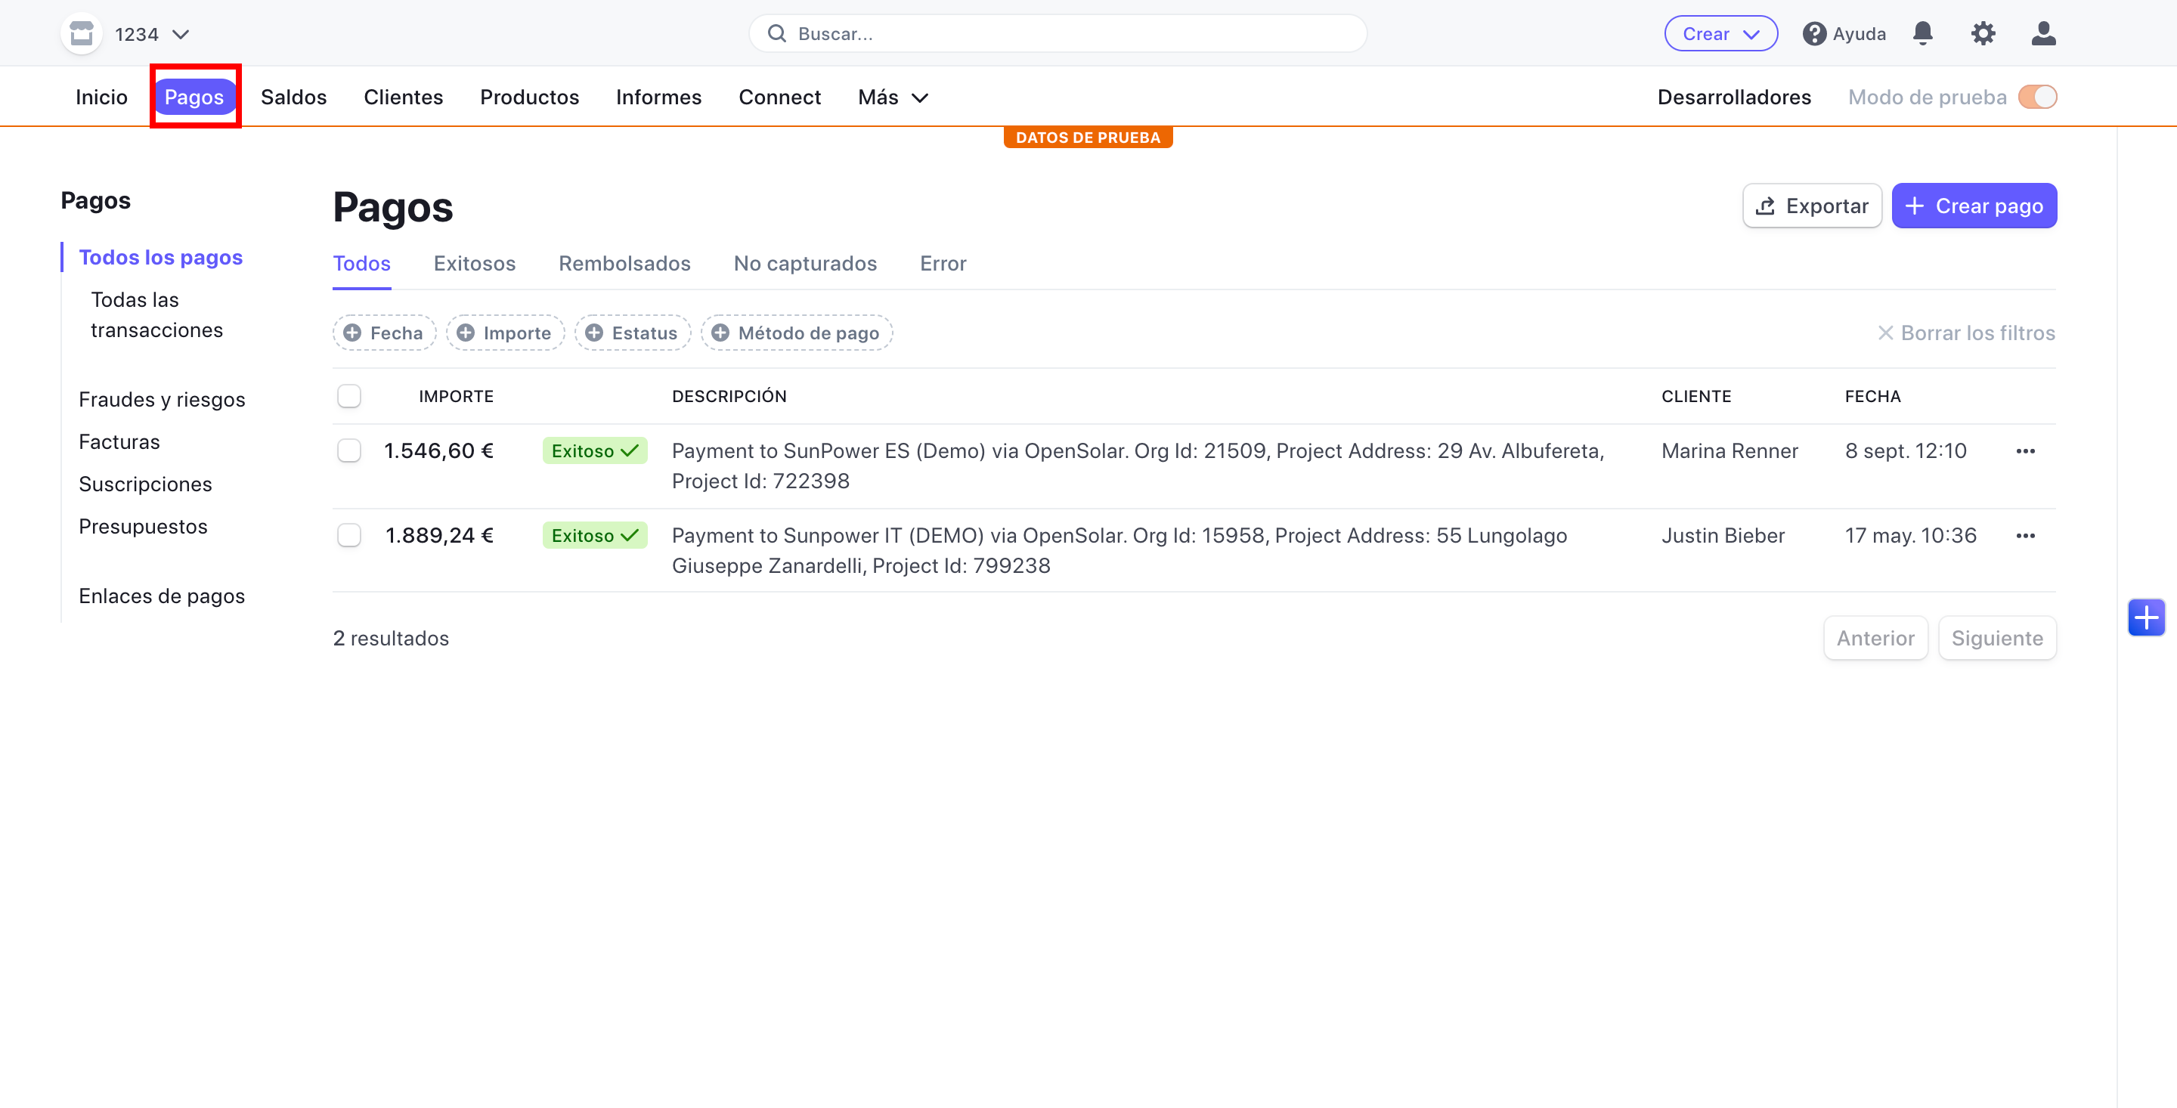
Task: Open the user profile icon
Action: [x=2043, y=34]
